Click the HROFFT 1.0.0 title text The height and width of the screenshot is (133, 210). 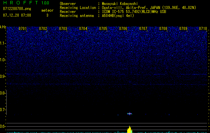(x=26, y=3)
